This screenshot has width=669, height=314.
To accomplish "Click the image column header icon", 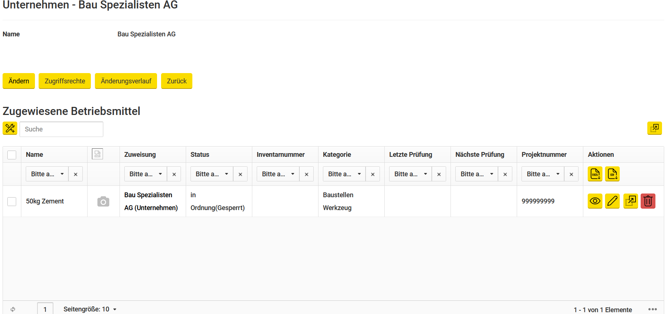I will (97, 154).
